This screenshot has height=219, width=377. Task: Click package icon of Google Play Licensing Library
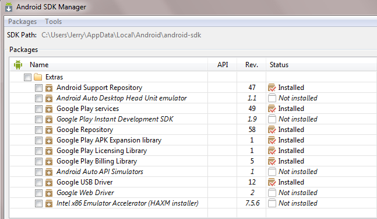(x=49, y=151)
